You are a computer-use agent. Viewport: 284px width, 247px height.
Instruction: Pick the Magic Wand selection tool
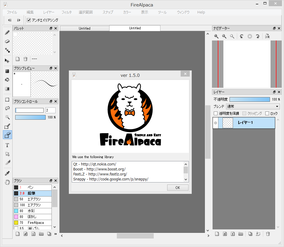(7, 117)
